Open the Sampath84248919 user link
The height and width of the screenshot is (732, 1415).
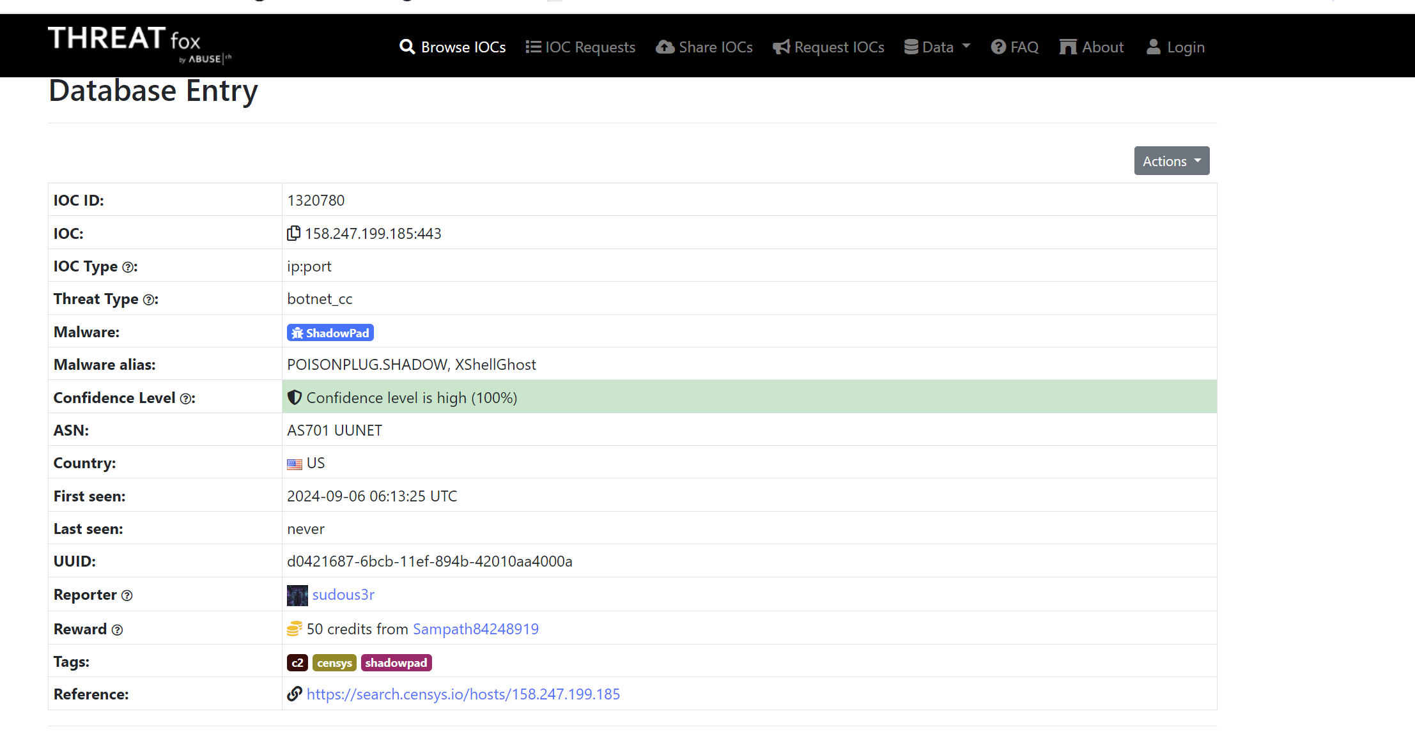(x=476, y=629)
